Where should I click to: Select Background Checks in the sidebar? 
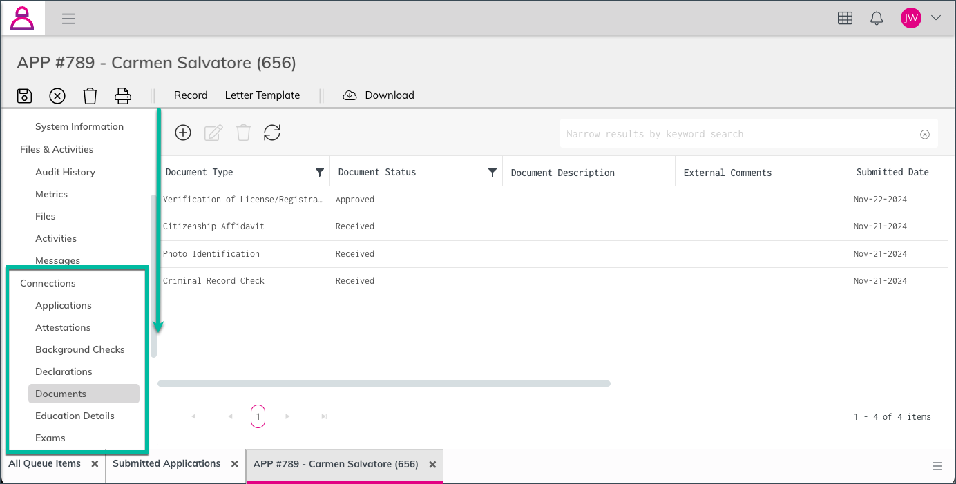pos(80,349)
